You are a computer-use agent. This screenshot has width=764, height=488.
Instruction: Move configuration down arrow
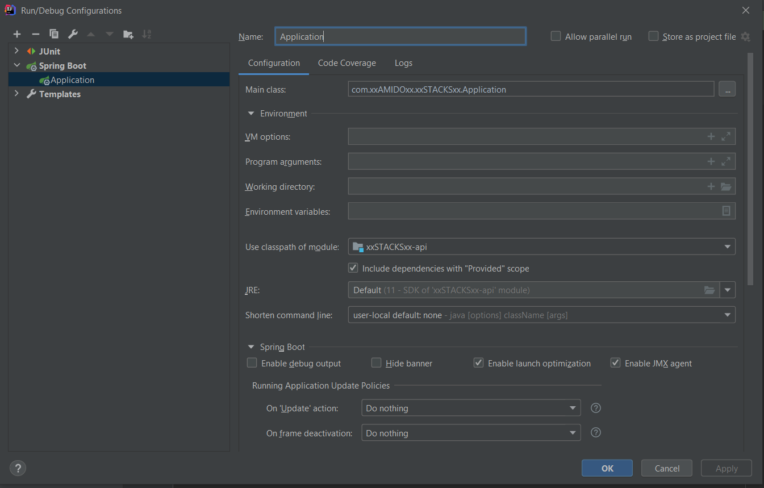pos(110,34)
